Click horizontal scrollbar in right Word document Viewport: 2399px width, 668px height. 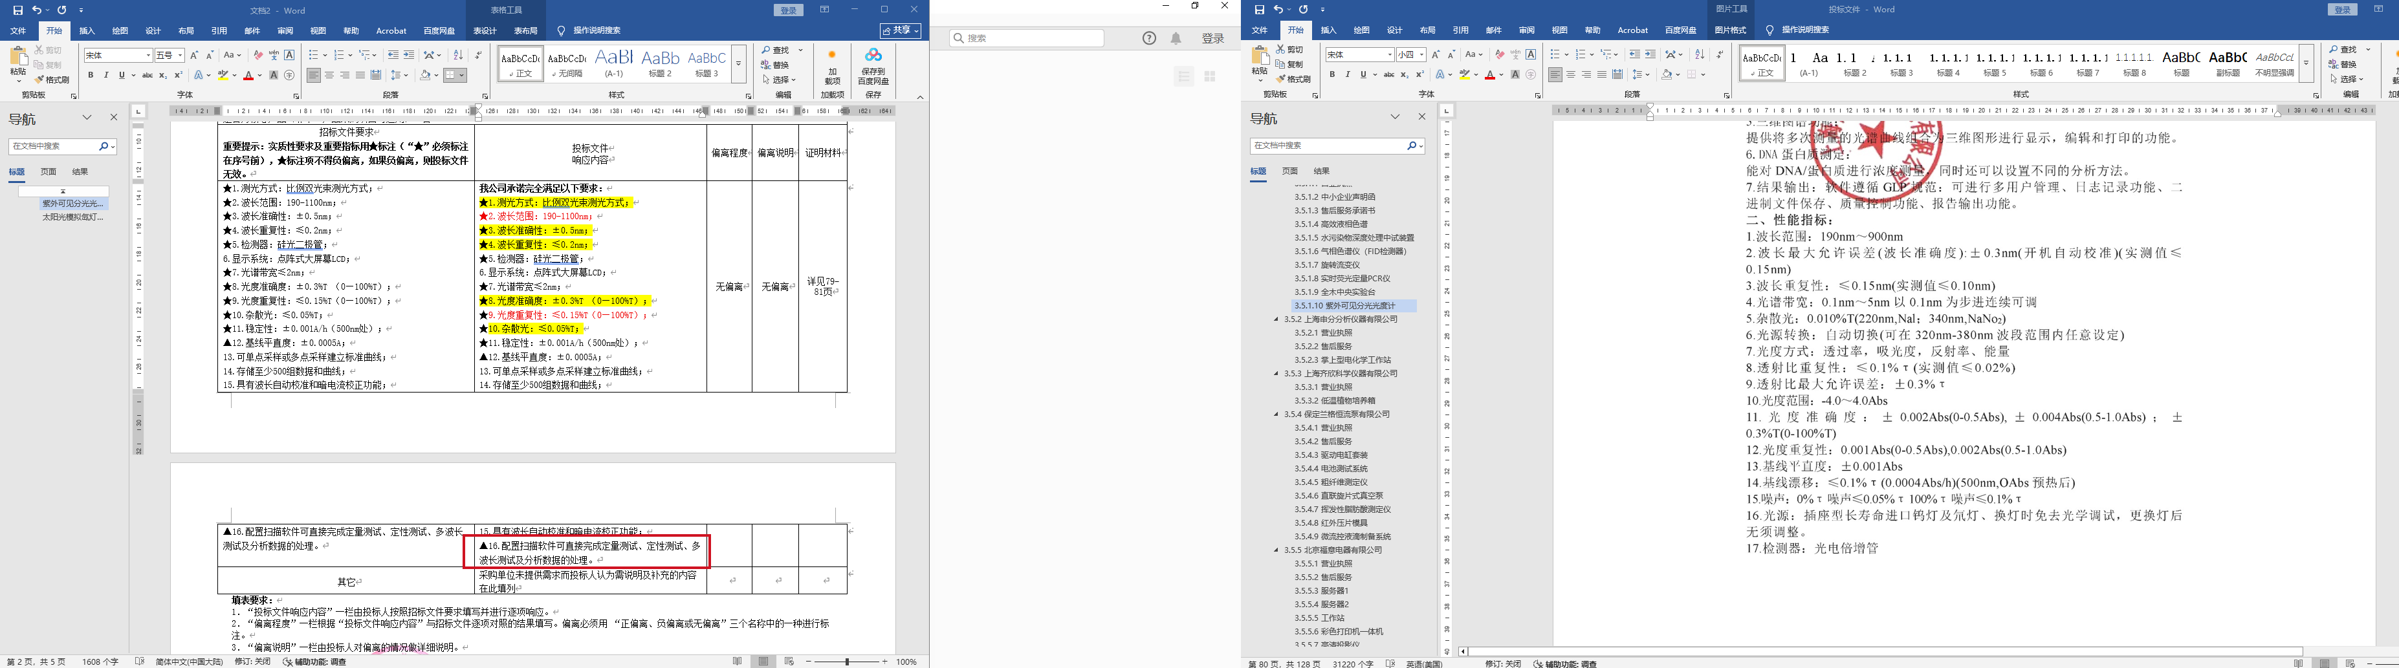pyautogui.click(x=1886, y=651)
